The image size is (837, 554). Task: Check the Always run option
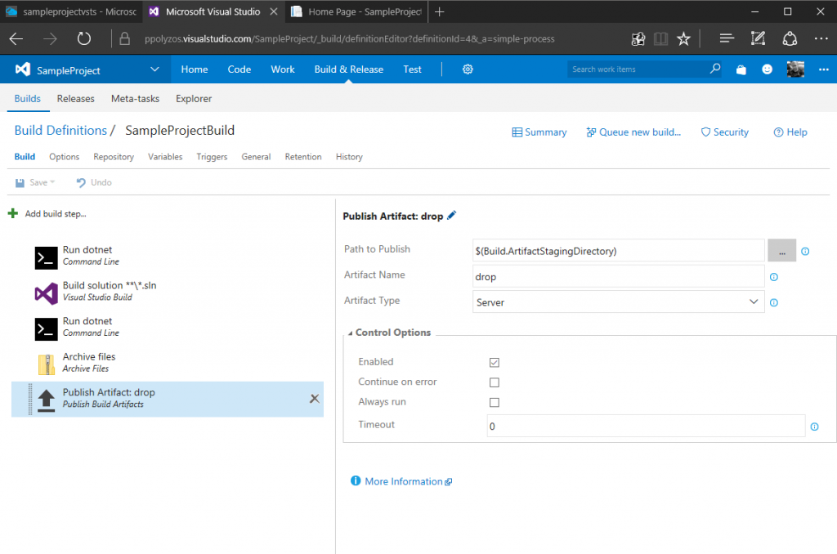tap(494, 402)
